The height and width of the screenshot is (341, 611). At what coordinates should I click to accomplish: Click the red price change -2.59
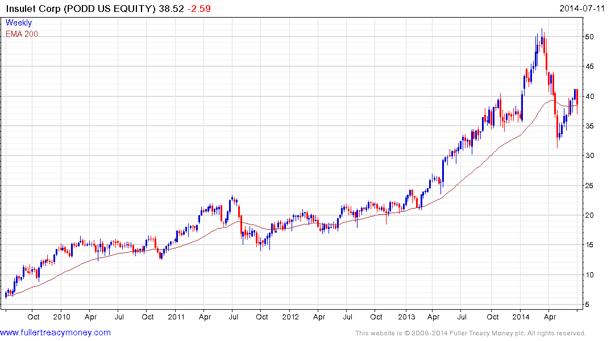pyautogui.click(x=199, y=9)
